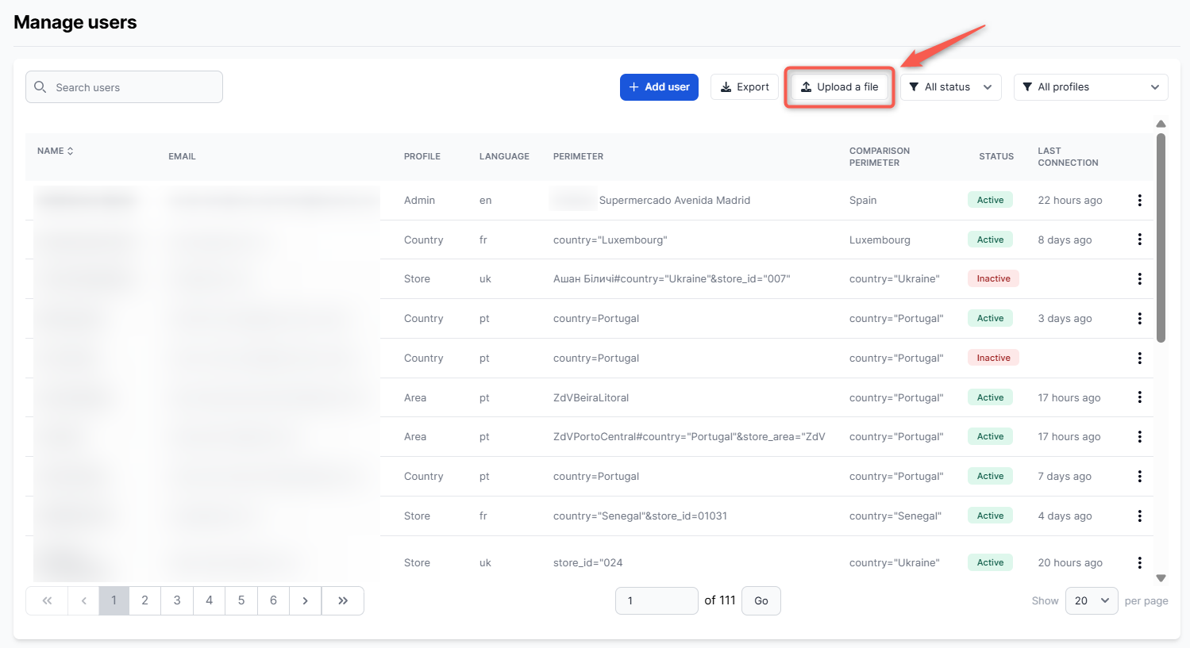Expand the All profiles filter dropdown
Image resolution: width=1190 pixels, height=648 pixels.
coord(1090,87)
